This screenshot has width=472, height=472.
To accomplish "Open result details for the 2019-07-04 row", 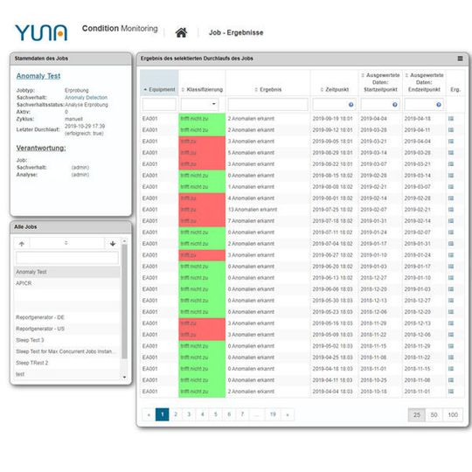I will pos(451,244).
